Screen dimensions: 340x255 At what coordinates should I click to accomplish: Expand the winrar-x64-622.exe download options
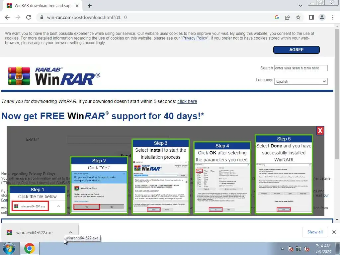click(x=71, y=232)
